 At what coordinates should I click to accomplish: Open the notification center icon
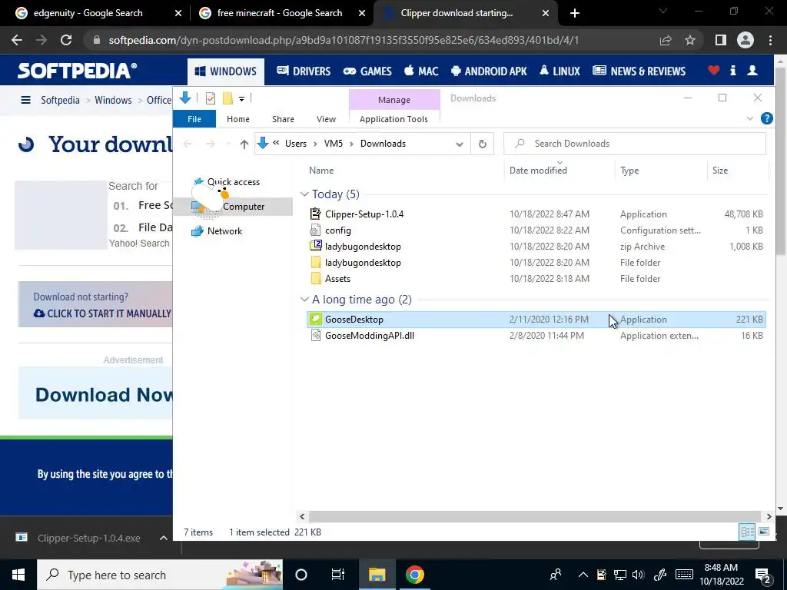(x=763, y=575)
